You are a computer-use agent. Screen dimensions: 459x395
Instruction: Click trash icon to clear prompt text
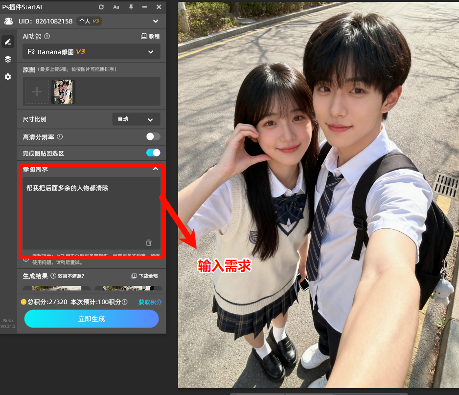pos(149,242)
